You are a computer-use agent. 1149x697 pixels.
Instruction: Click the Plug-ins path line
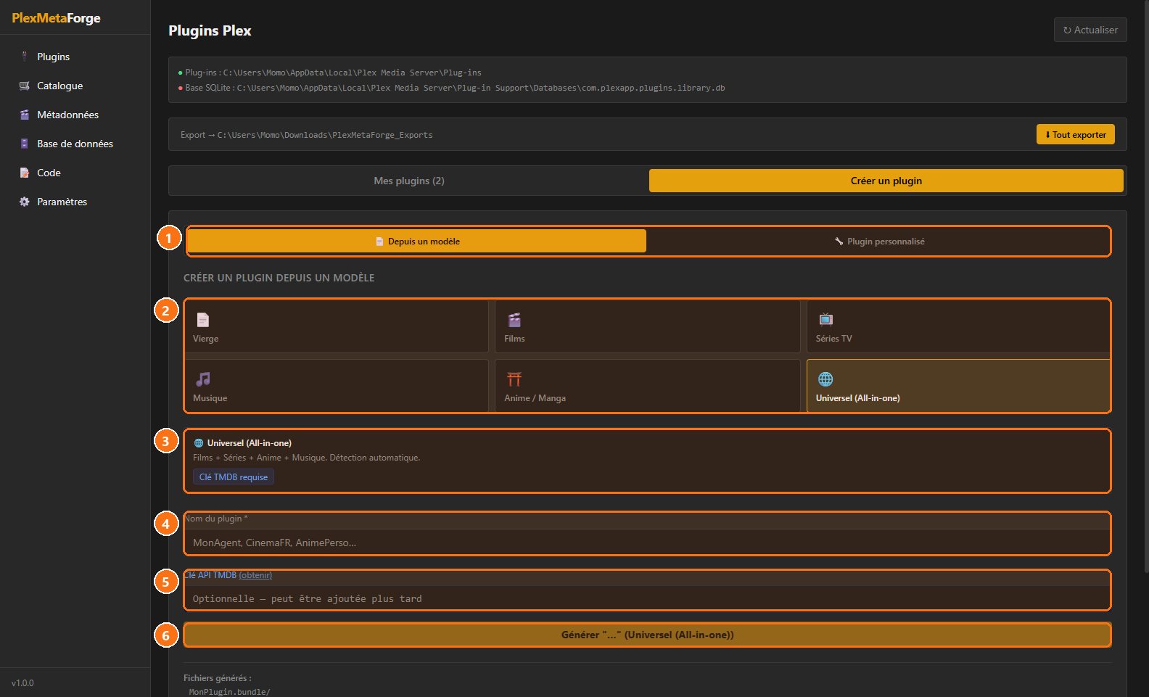point(330,73)
